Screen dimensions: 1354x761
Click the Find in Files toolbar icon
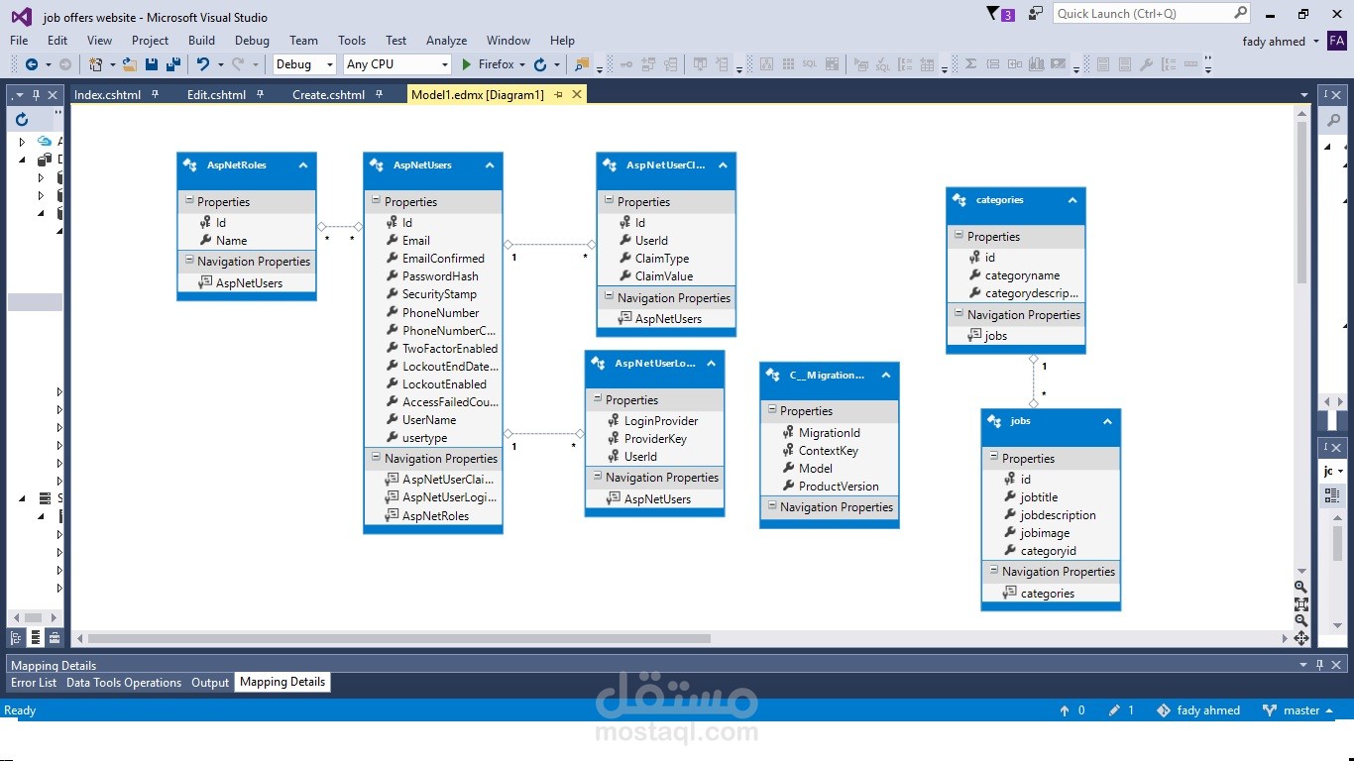click(x=582, y=64)
